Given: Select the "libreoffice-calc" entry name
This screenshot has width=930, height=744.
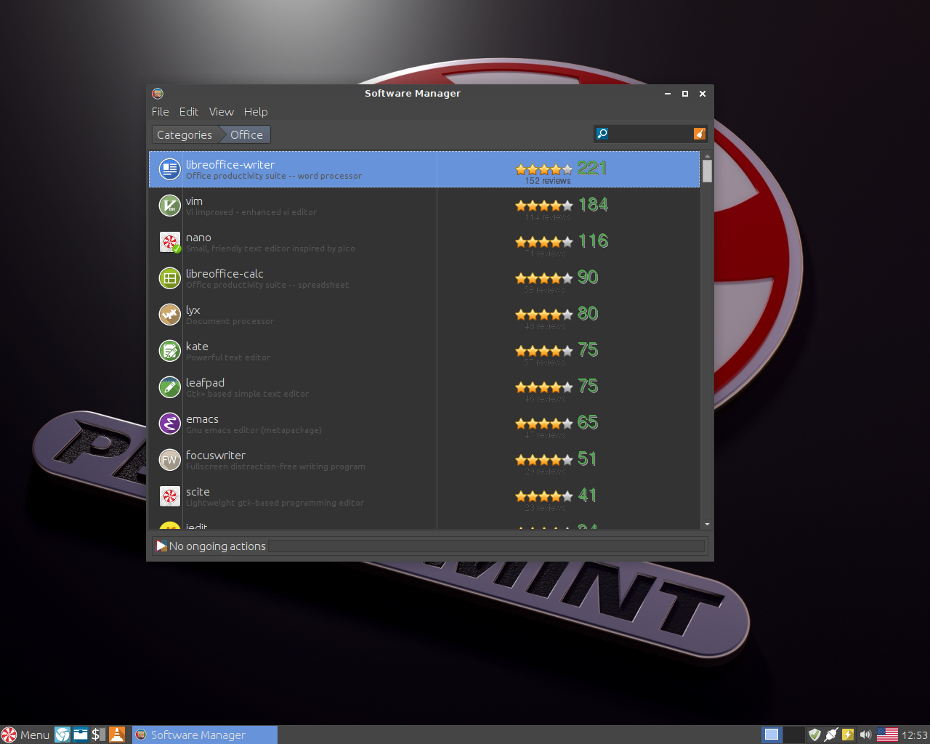Looking at the screenshot, I should pos(225,274).
